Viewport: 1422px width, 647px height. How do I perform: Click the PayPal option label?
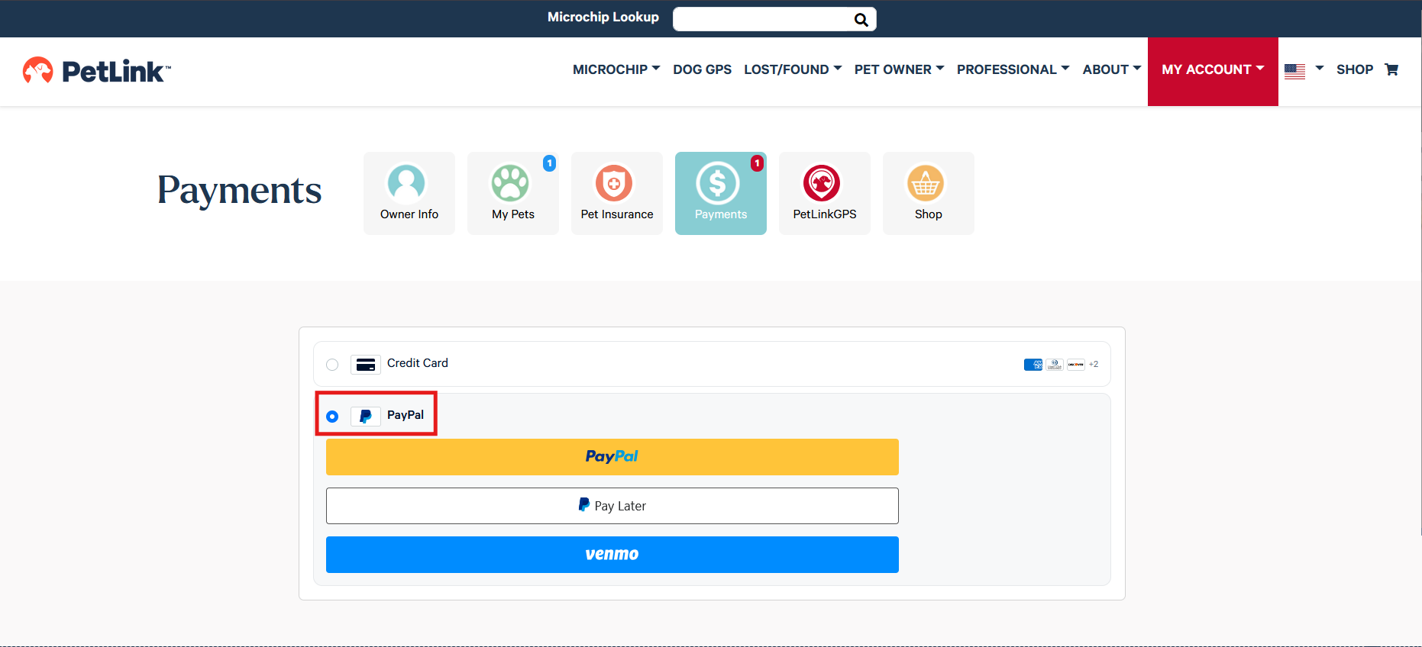coord(406,415)
